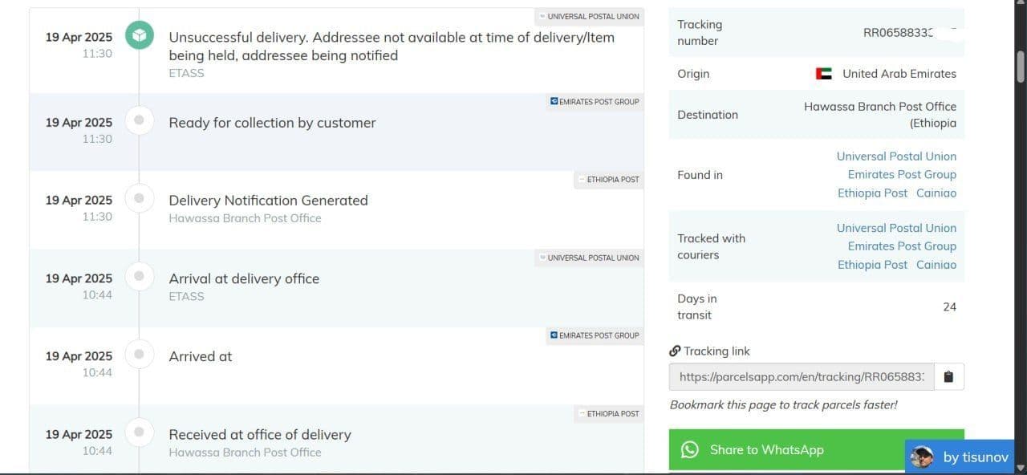Open Universal Postal Union link in Found in row
Screen dimensions: 1027x475
pyautogui.click(x=896, y=156)
